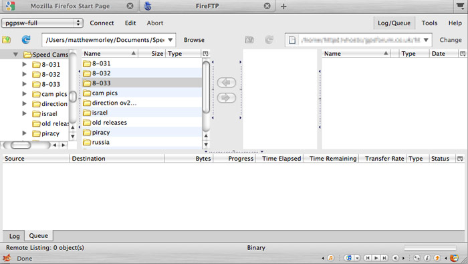Select 'russia' folder in file list
The width and height of the screenshot is (468, 264).
point(142,142)
